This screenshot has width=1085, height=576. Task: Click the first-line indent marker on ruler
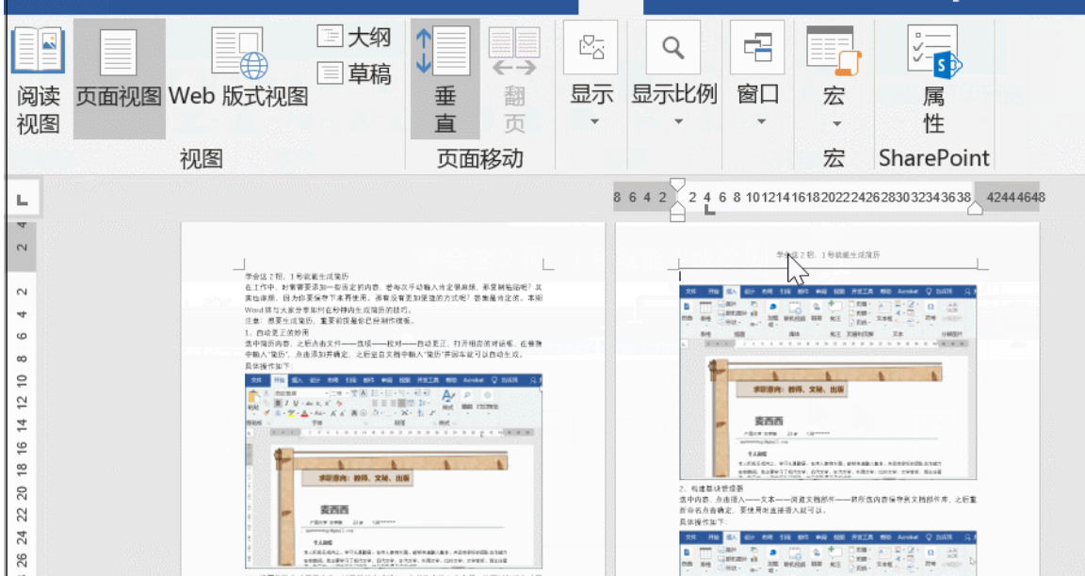pyautogui.click(x=677, y=185)
